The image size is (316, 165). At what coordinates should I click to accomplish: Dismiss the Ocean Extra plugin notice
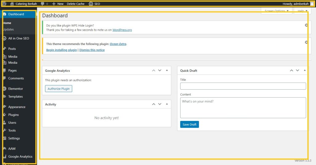[x=306, y=42]
